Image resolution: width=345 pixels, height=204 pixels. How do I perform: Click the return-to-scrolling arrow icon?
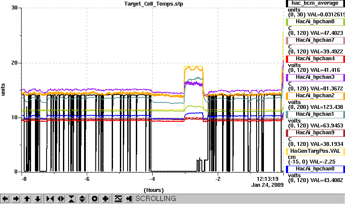[129, 199]
